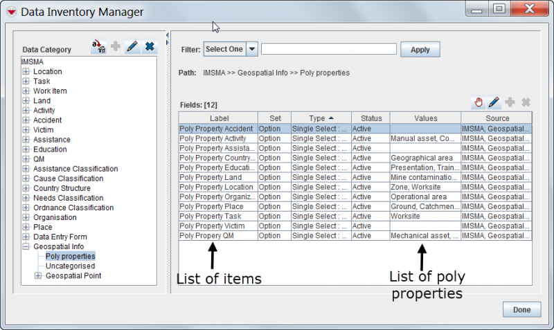Expand the Geospatial Point node
This screenshot has width=554, height=330.
39,275
